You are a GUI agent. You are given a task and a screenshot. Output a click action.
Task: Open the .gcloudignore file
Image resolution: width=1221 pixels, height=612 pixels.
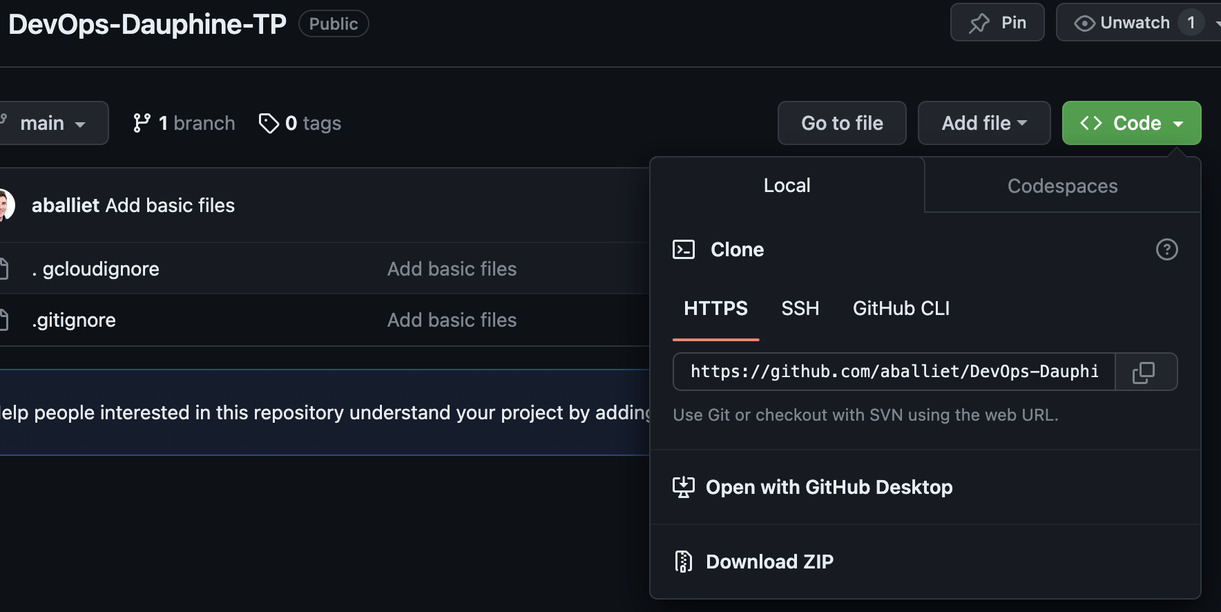(x=95, y=269)
